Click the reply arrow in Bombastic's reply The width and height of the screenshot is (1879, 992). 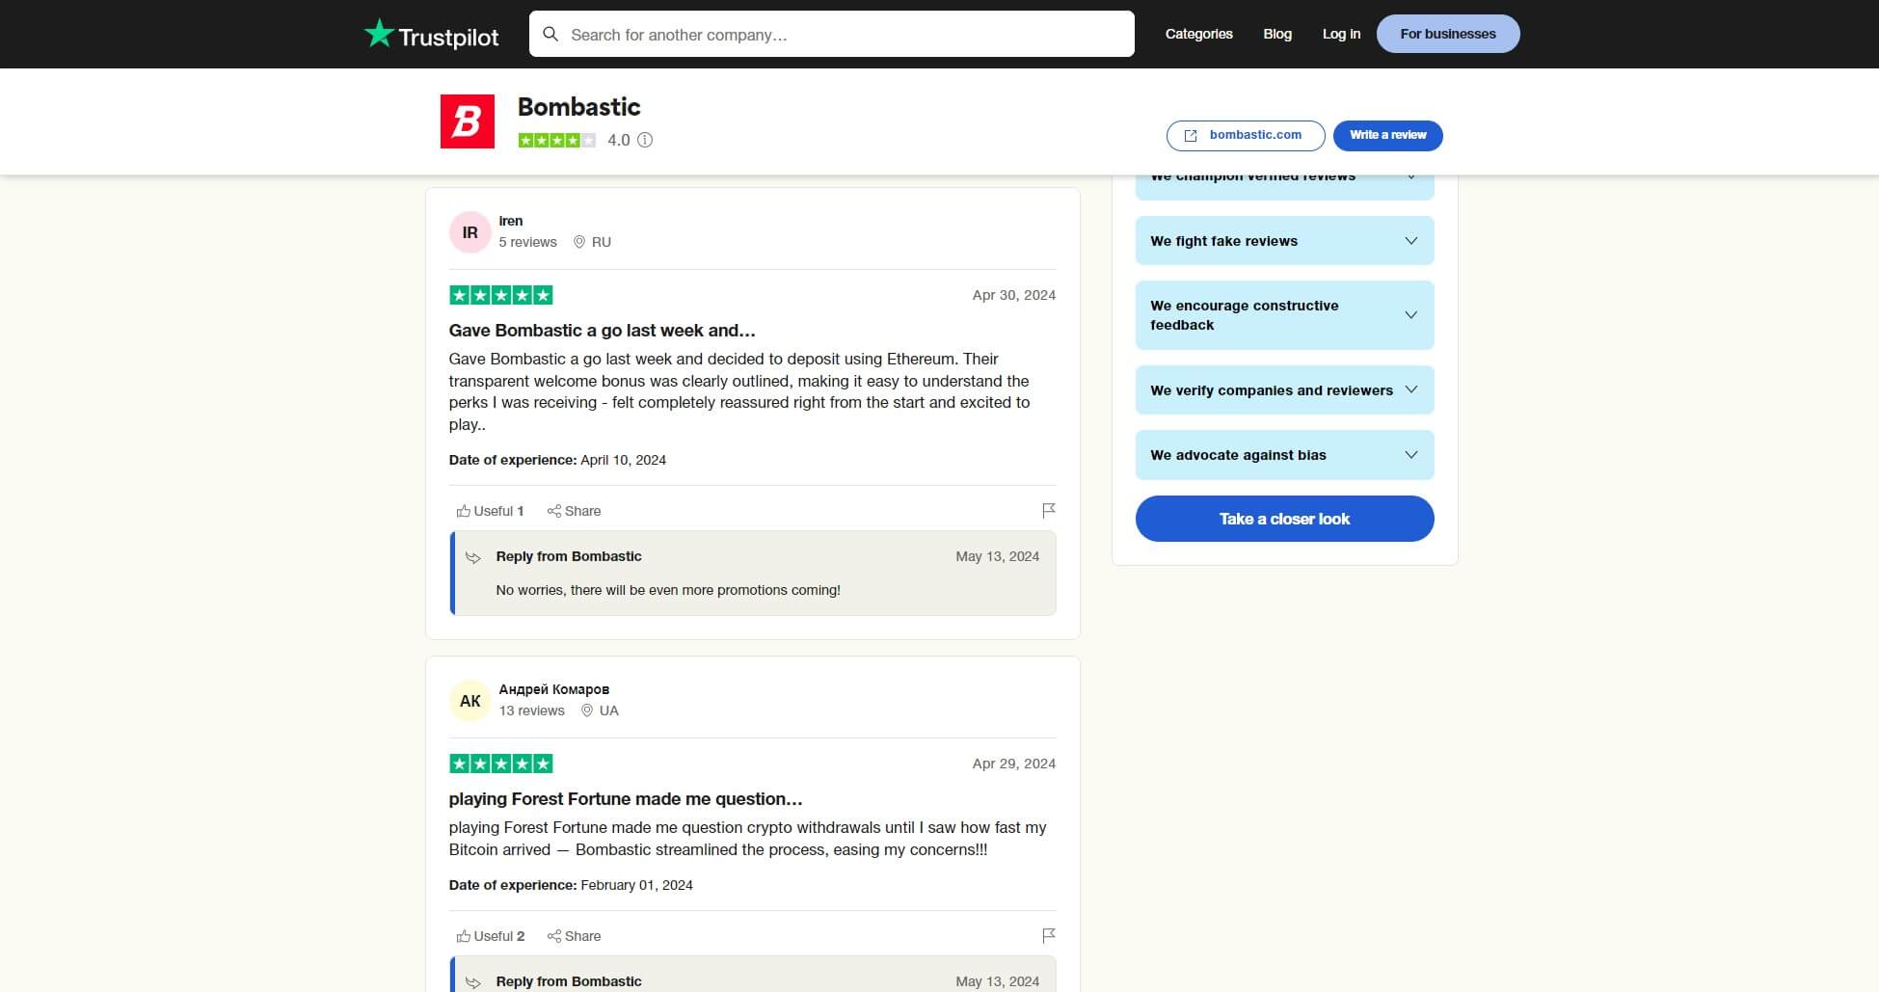point(473,557)
